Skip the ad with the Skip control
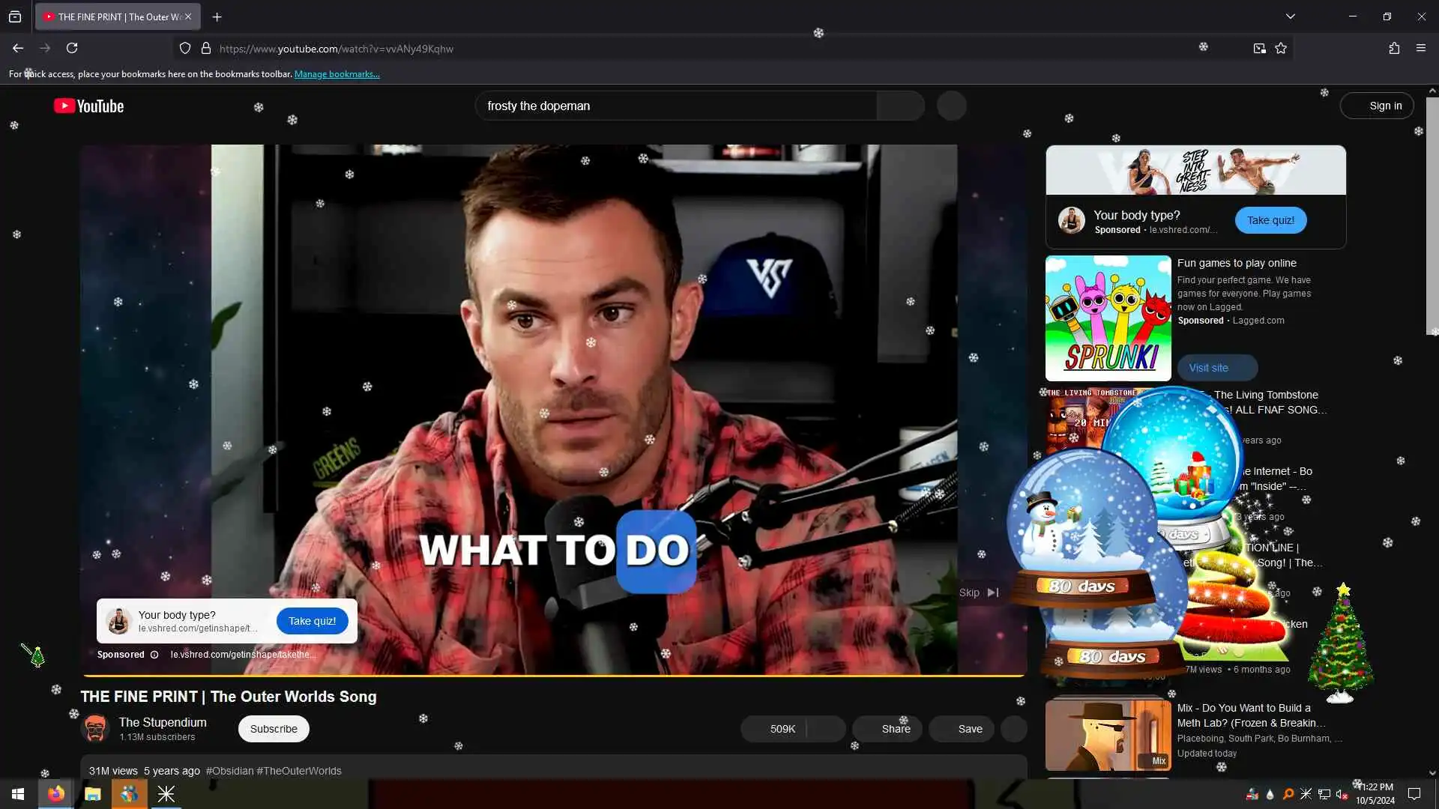The image size is (1439, 809). (979, 593)
